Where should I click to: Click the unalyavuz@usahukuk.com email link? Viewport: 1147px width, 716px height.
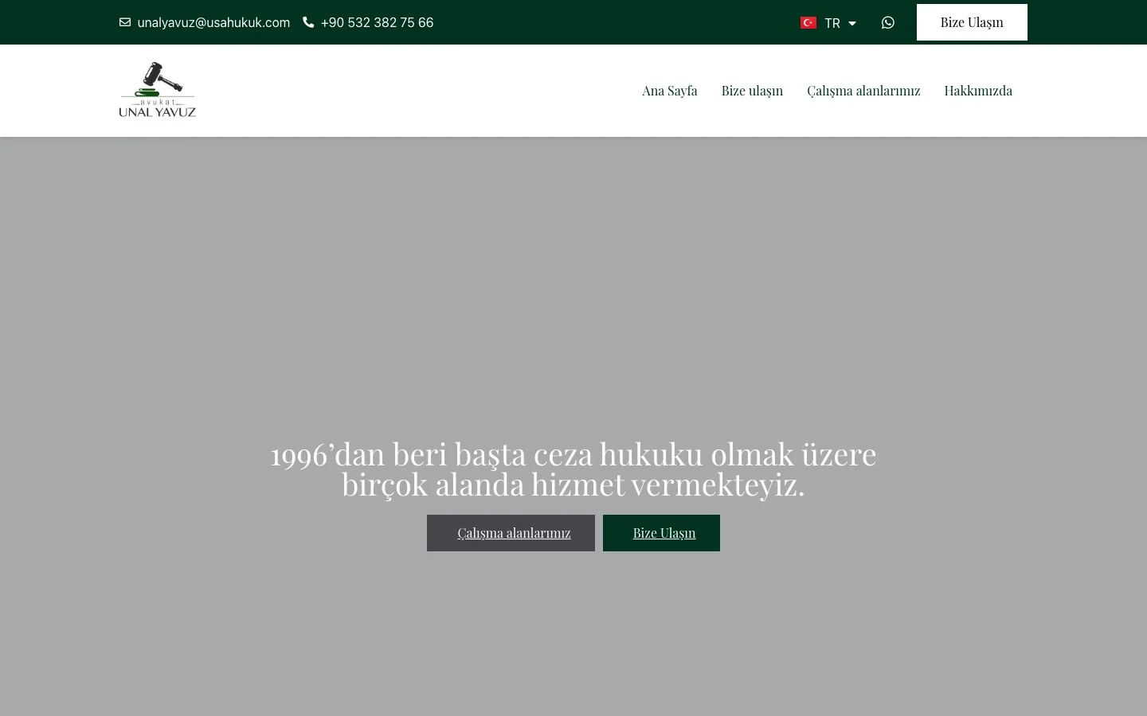pos(213,22)
